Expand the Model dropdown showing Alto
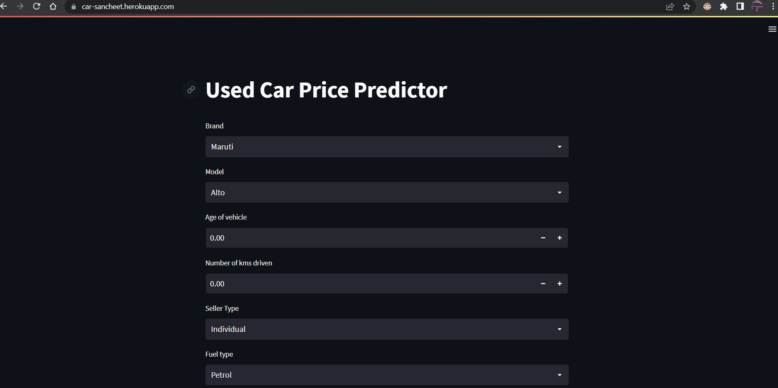Viewport: 778px width, 388px height. click(387, 192)
